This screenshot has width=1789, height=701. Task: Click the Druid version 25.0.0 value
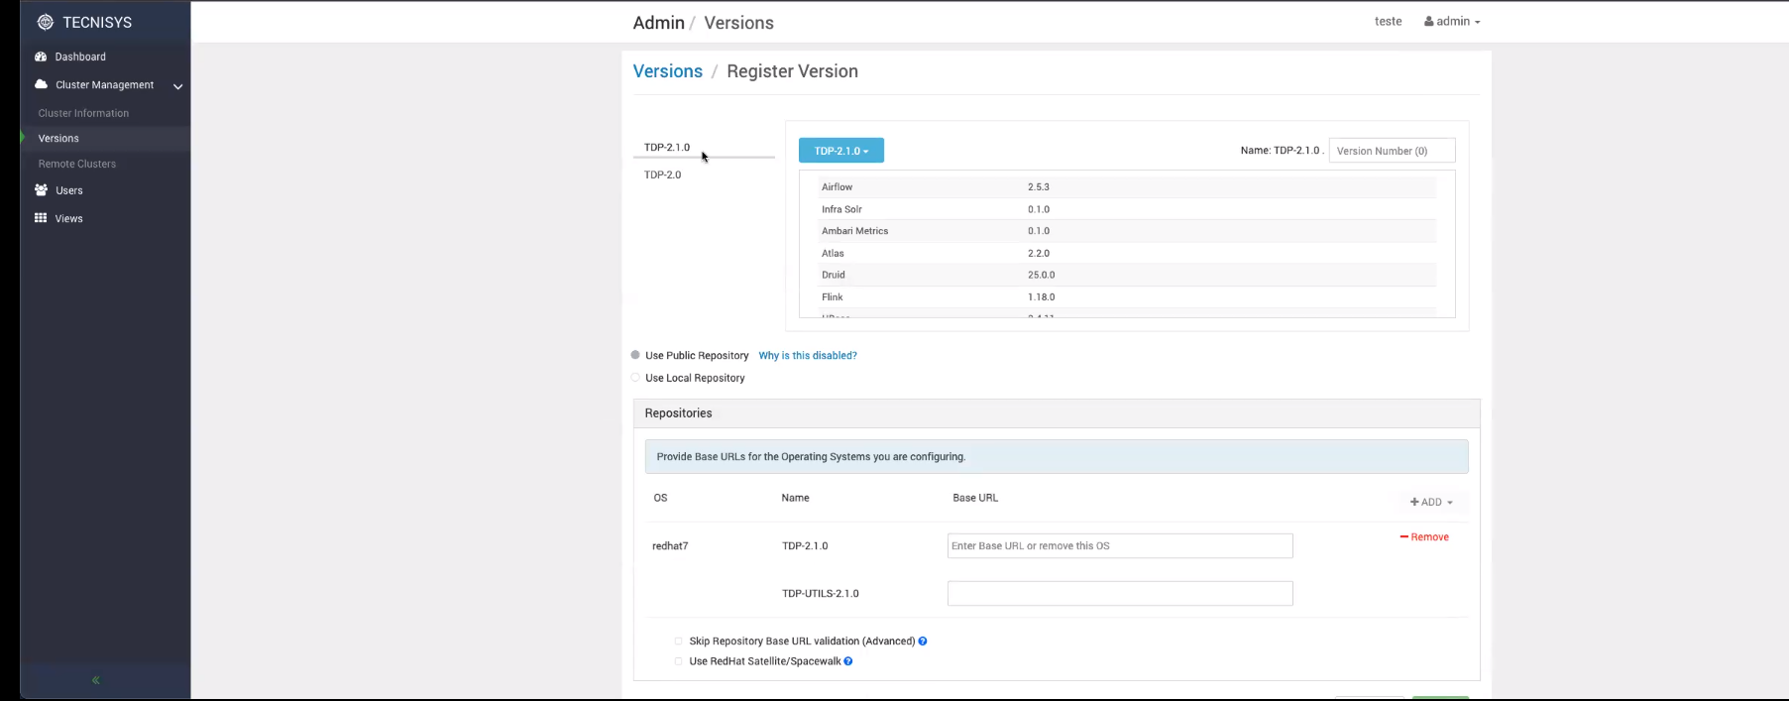pyautogui.click(x=1042, y=275)
